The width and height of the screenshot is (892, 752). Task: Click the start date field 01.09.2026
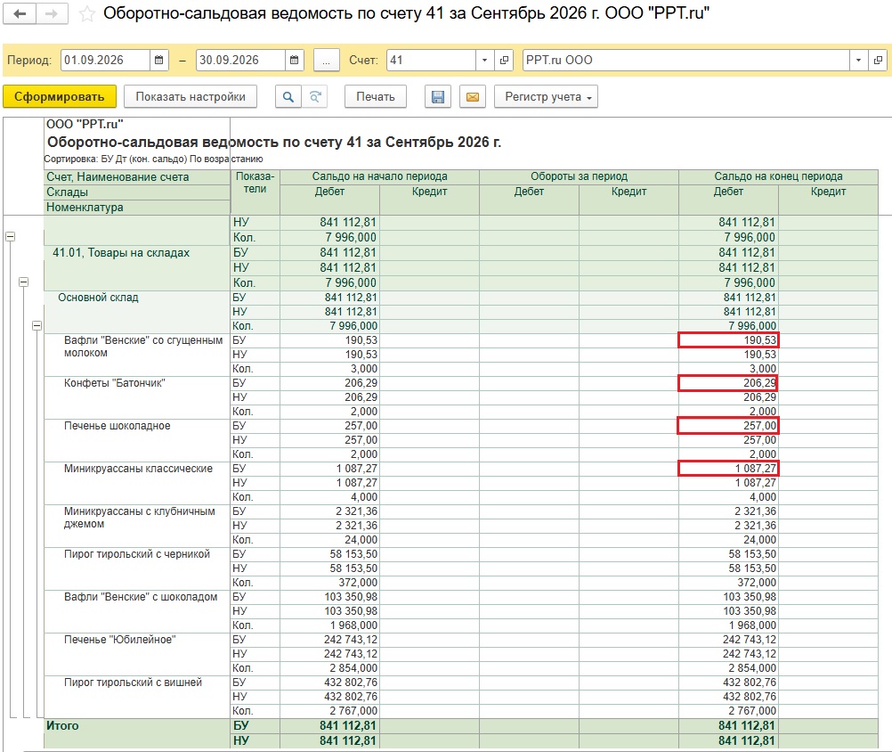coord(106,60)
